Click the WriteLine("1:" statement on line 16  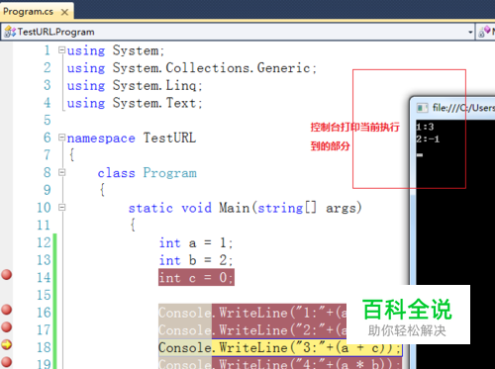coord(252,313)
